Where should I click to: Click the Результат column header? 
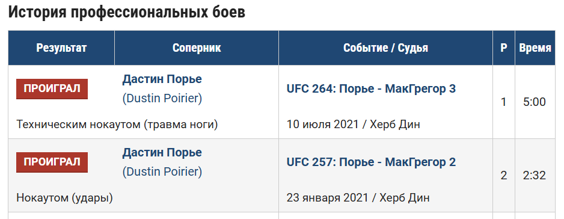pyautogui.click(x=61, y=48)
